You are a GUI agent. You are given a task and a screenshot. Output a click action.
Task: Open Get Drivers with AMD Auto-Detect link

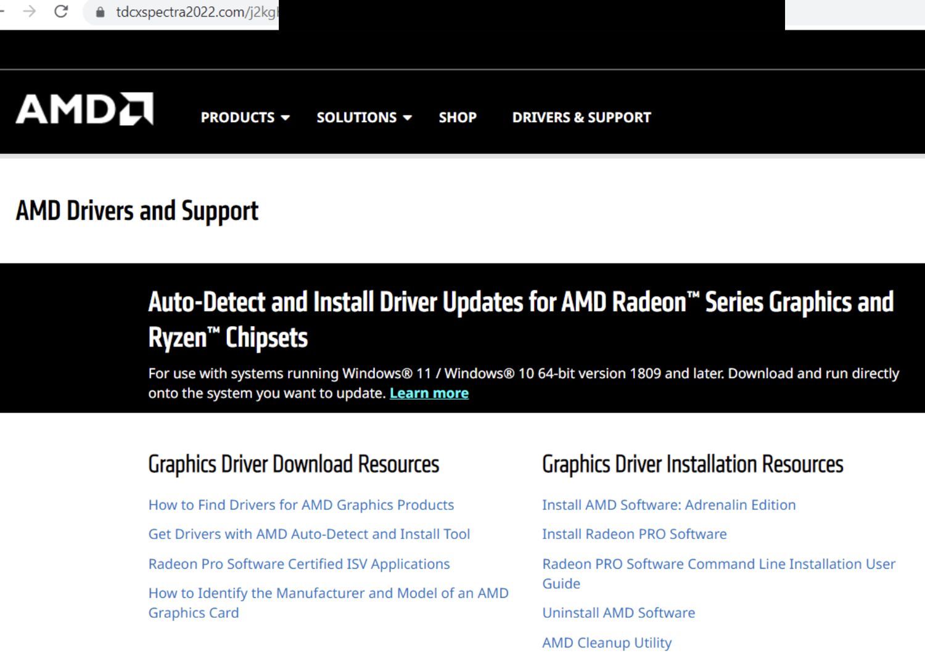(309, 534)
